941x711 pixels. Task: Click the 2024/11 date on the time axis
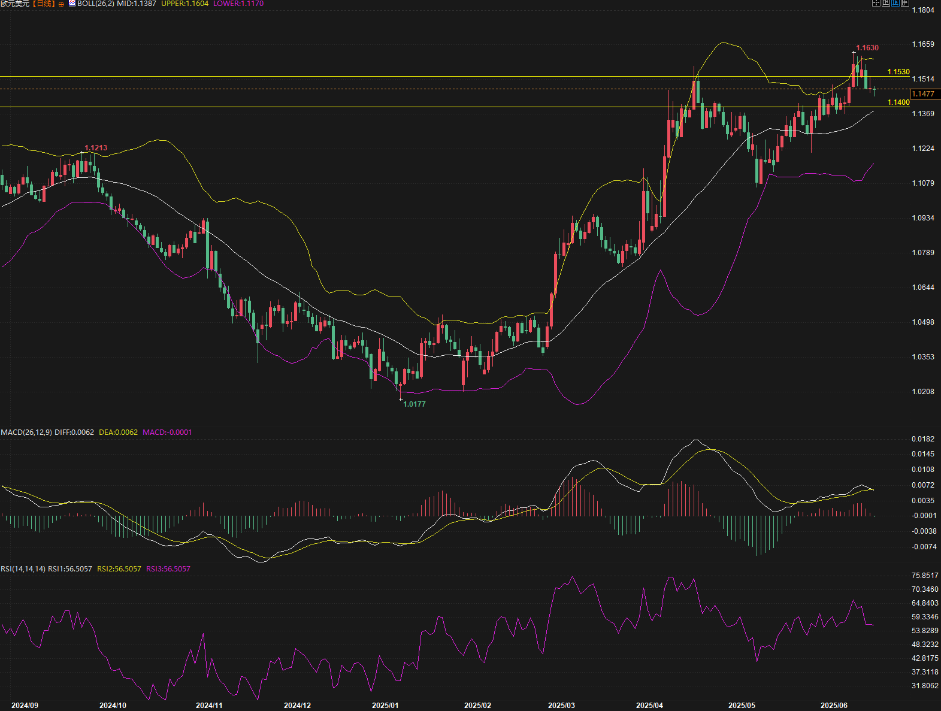[209, 705]
